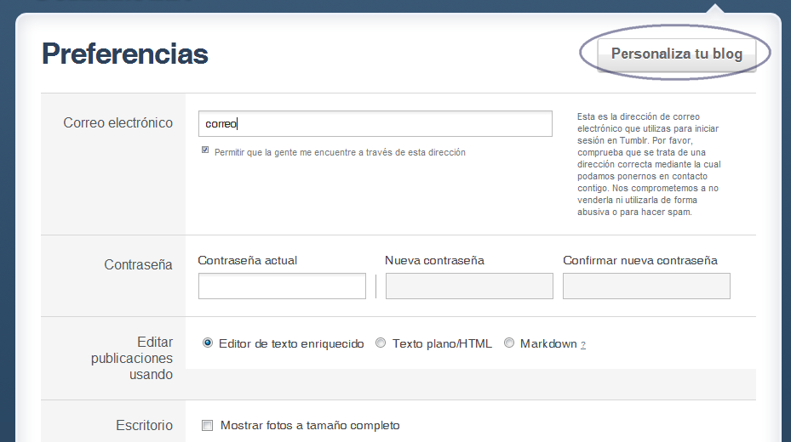Focus the Correo electrónico text field
Image resolution: width=791 pixels, height=442 pixels.
coord(375,124)
